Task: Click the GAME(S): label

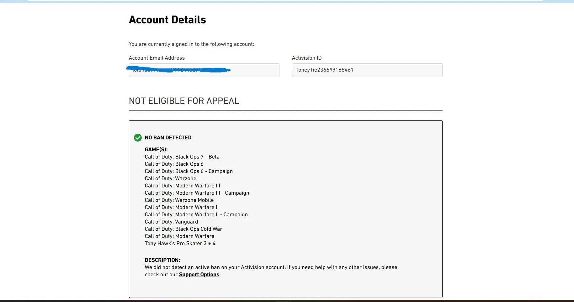Action: (x=156, y=150)
